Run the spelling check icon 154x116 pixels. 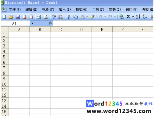(54, 17)
